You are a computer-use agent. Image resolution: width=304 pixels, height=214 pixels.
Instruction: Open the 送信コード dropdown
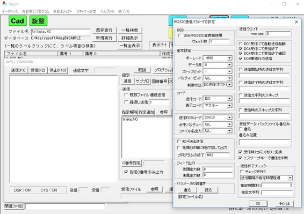tap(229, 99)
